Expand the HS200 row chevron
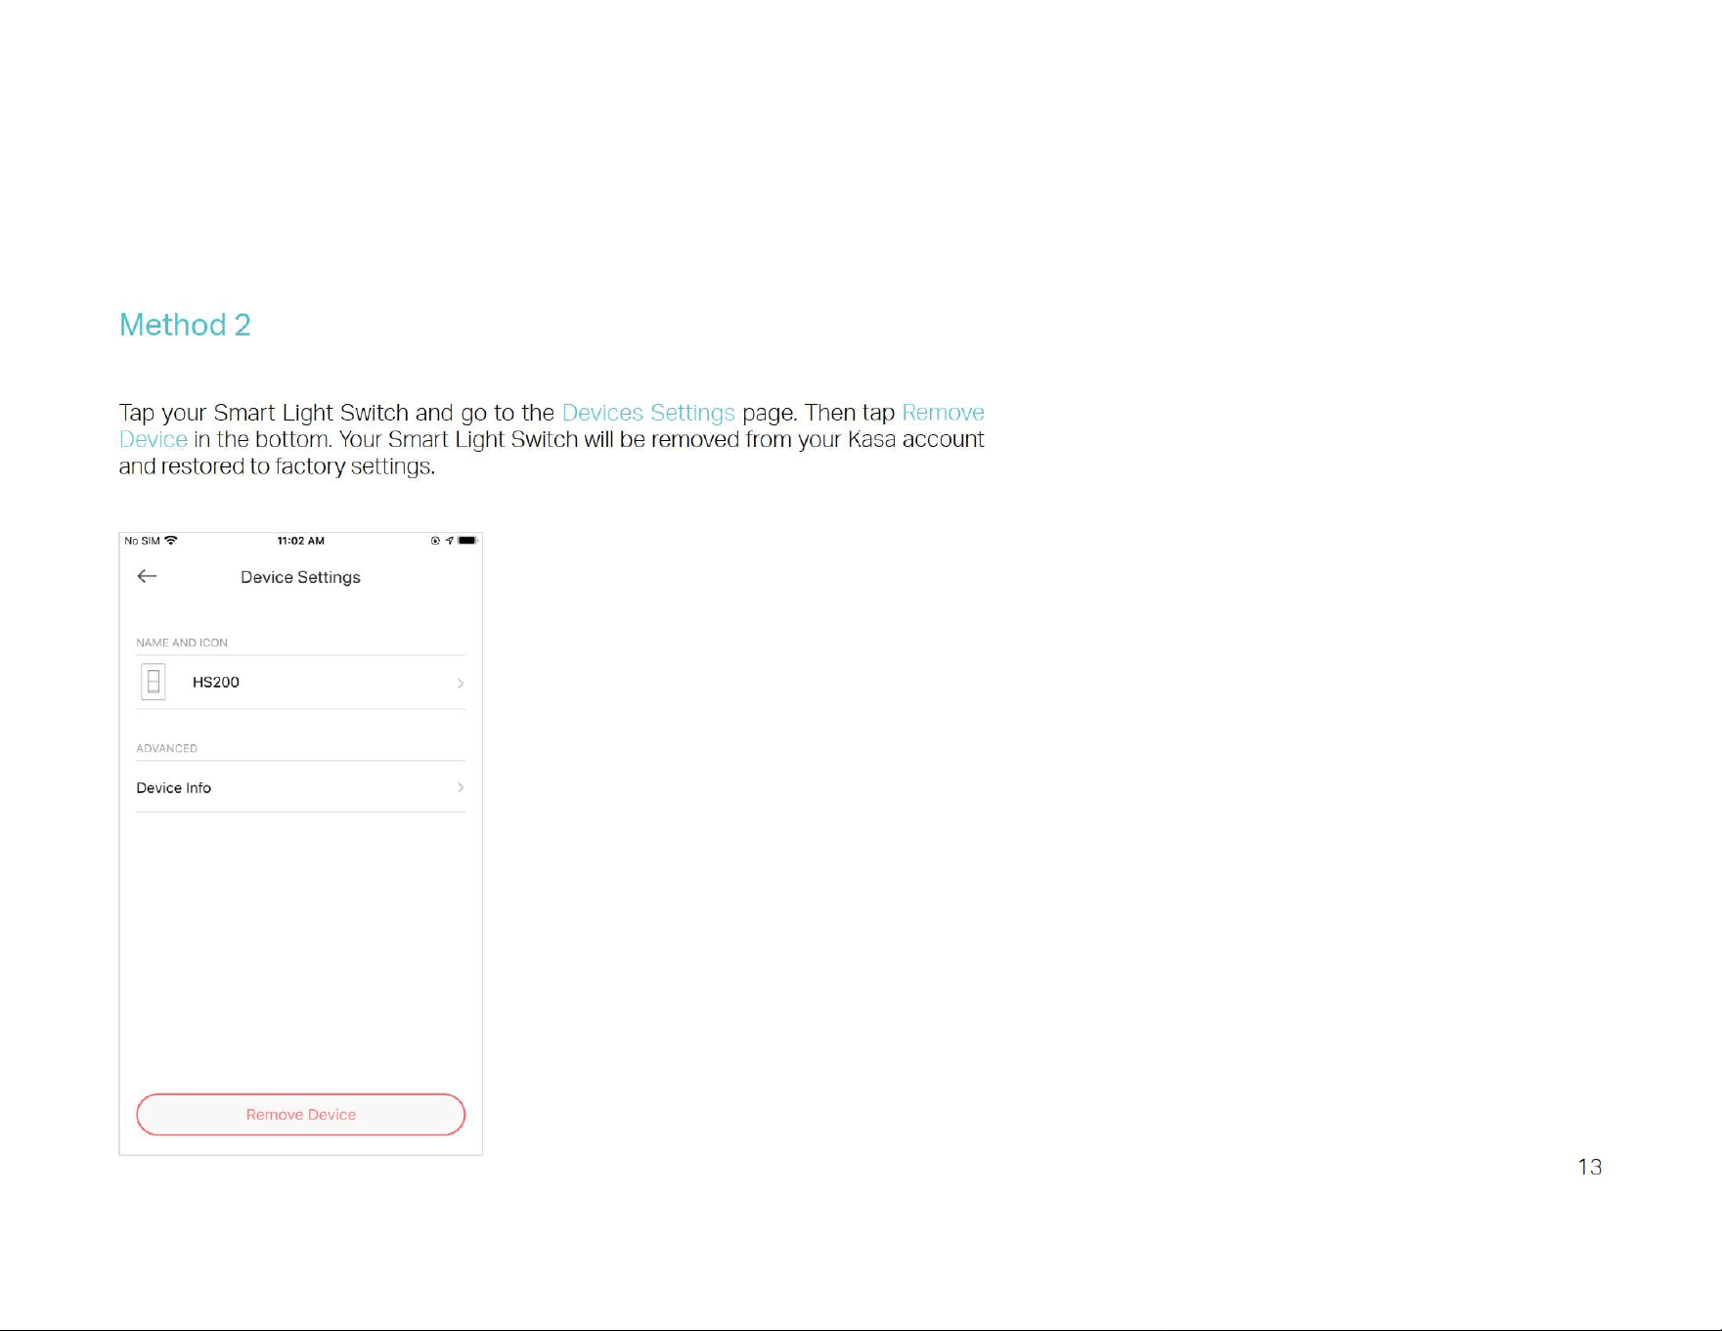 coord(461,683)
